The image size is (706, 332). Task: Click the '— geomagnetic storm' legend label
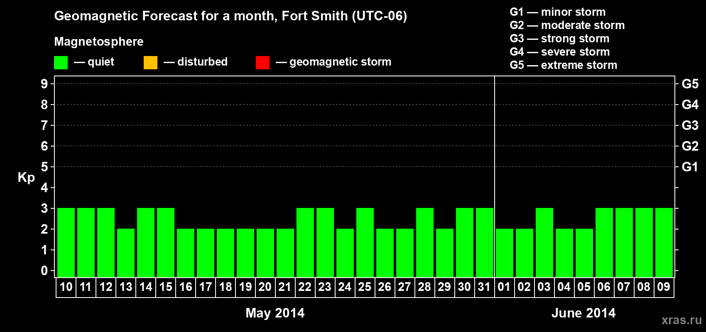[x=333, y=62]
